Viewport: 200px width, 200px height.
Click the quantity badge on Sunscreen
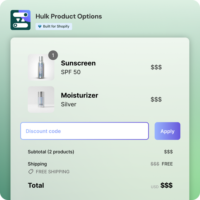point(53,55)
